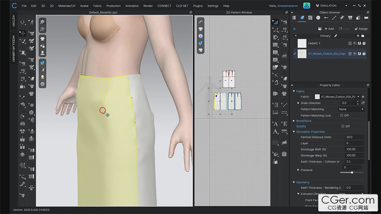This screenshot has height=214, width=381.
Task: Click the Pressure slider
Action: (351, 172)
